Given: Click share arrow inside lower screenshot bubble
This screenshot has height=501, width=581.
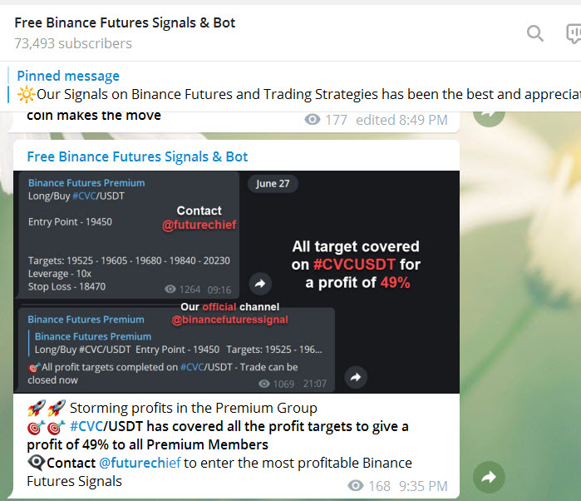Looking at the screenshot, I should pos(356,378).
